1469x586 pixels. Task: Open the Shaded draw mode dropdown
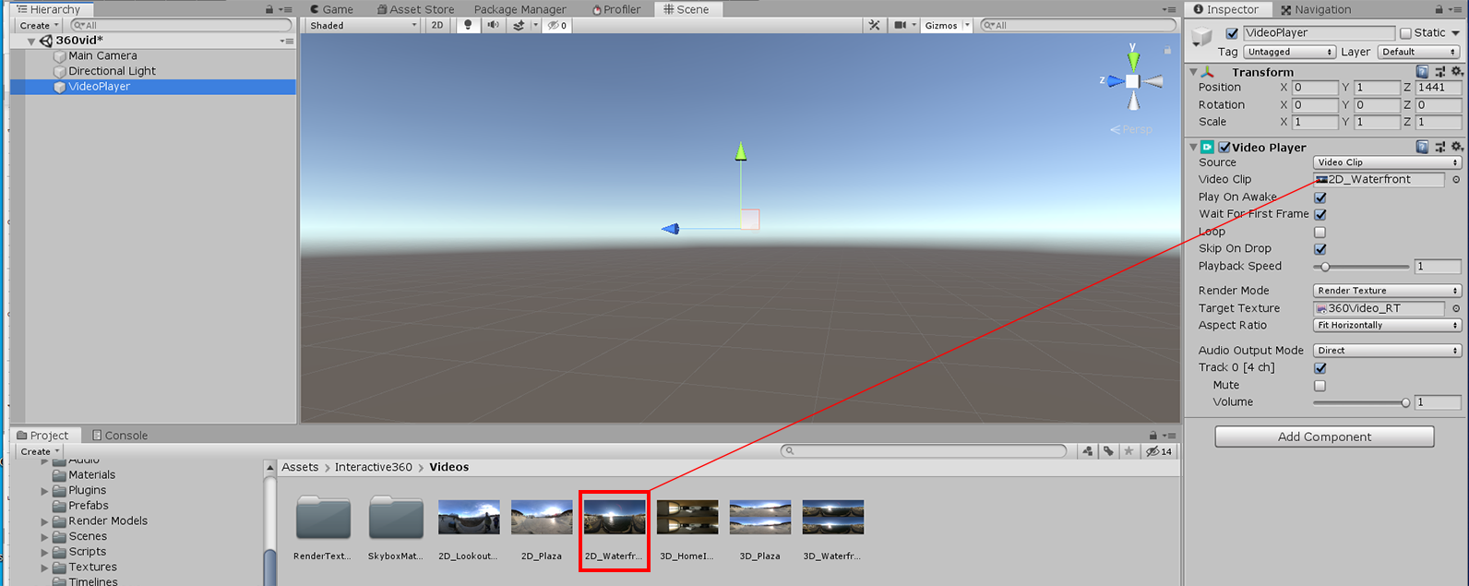click(x=363, y=25)
